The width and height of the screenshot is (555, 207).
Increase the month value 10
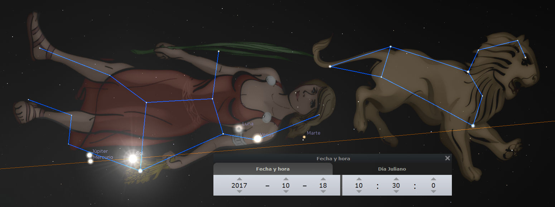[x=286, y=179]
